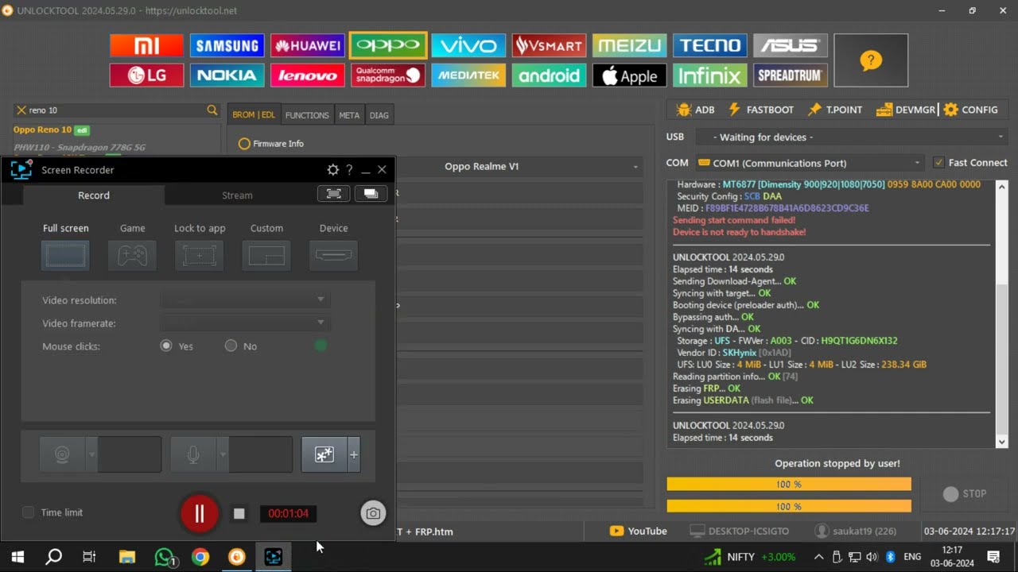
Task: Select the Vivo brand logo
Action: coord(468,45)
